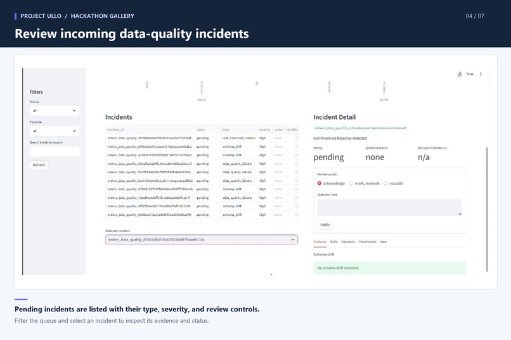This screenshot has height=340, width=511.
Task: Focus the Search incident/source field
Action: pos(55,151)
